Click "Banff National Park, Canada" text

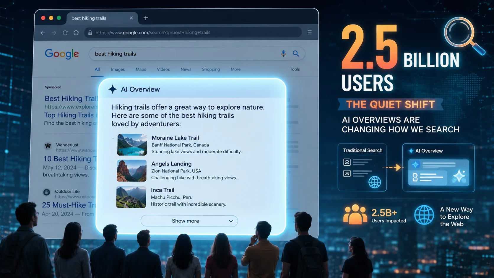click(x=180, y=145)
